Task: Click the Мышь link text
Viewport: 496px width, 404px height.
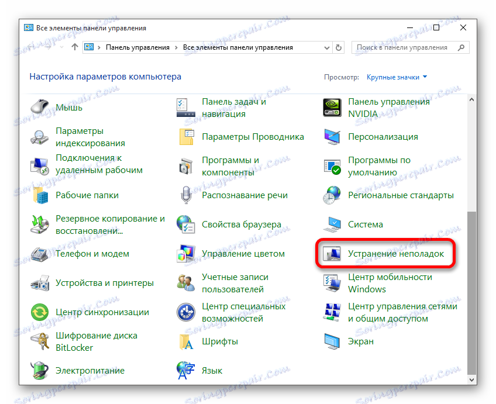Action: coord(69,108)
